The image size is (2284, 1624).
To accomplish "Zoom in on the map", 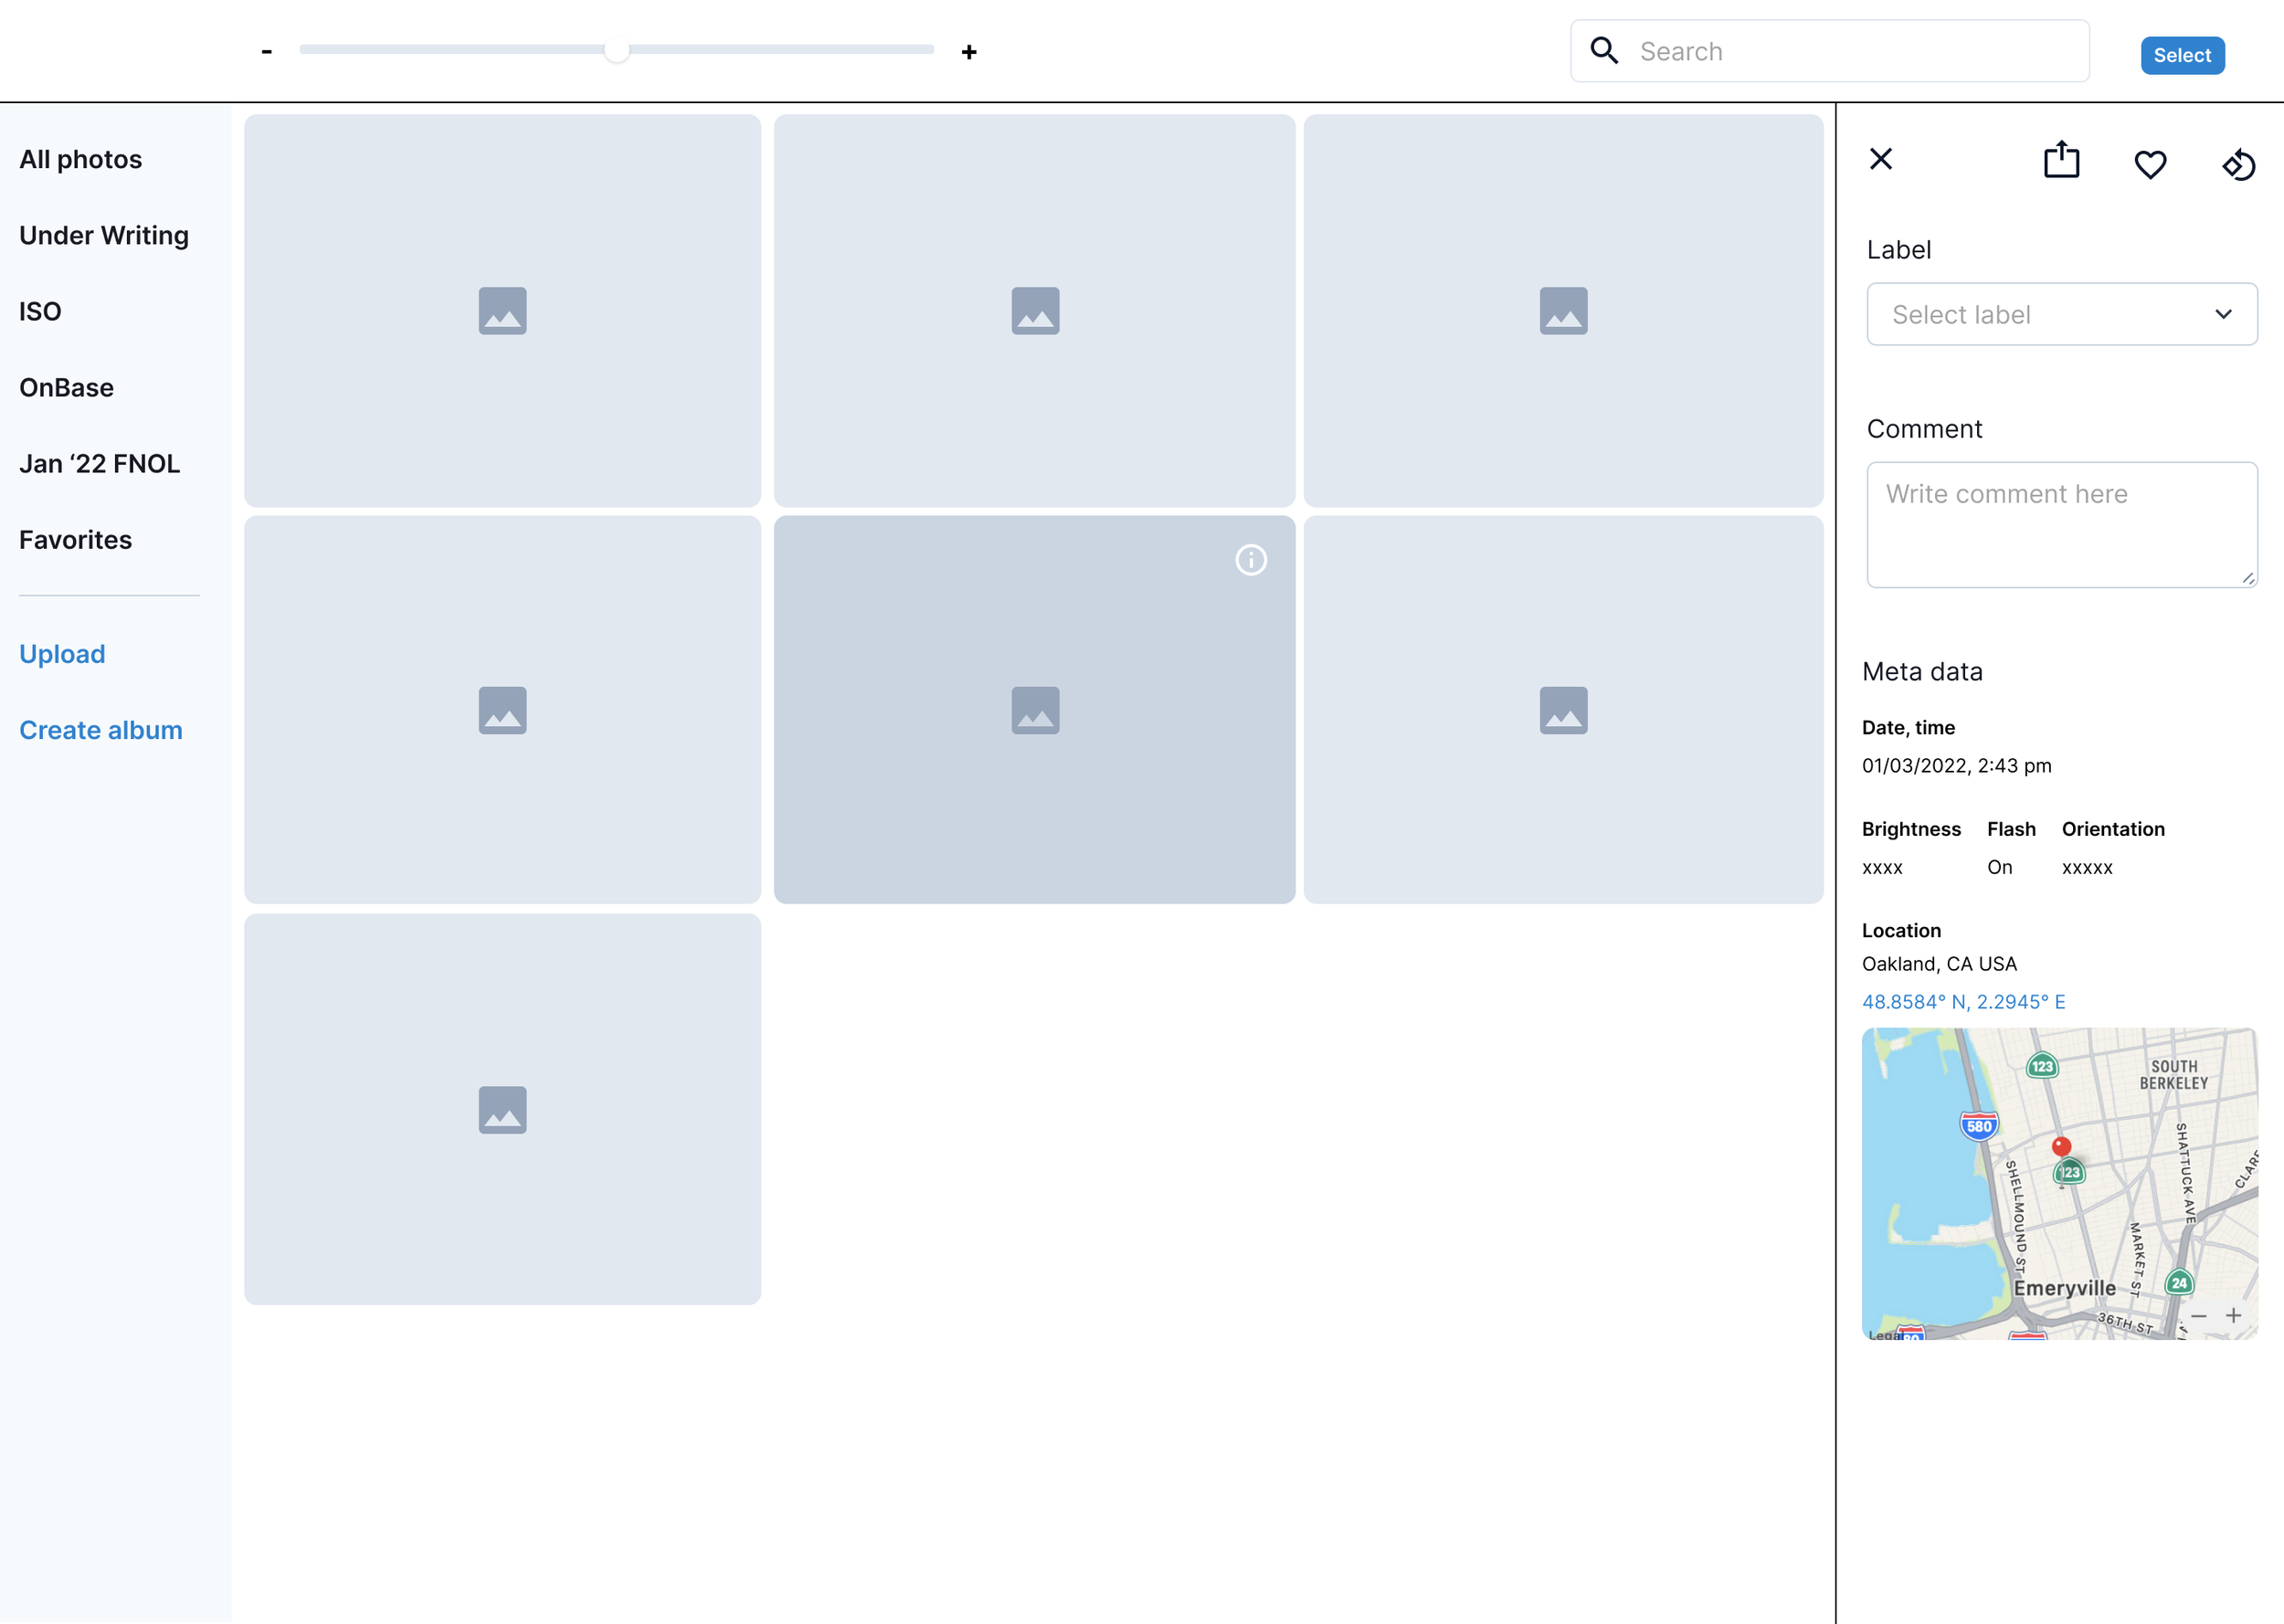I will (2233, 1315).
